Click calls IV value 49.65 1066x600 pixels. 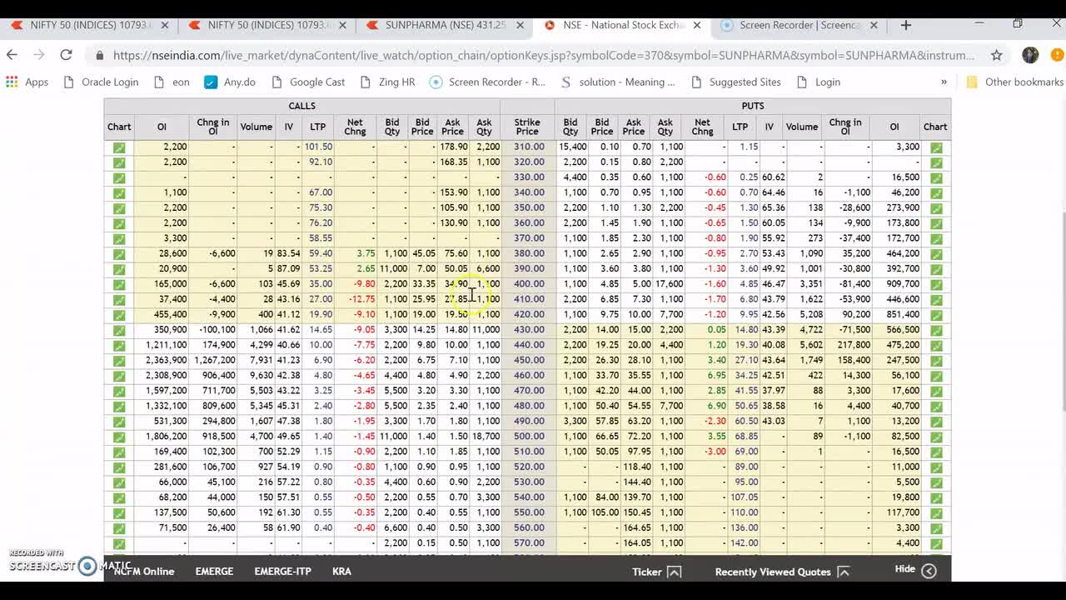coord(289,437)
